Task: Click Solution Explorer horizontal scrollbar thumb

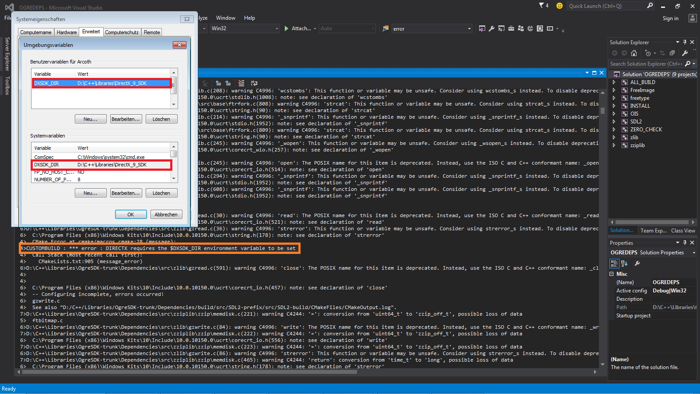Action: tap(652, 222)
